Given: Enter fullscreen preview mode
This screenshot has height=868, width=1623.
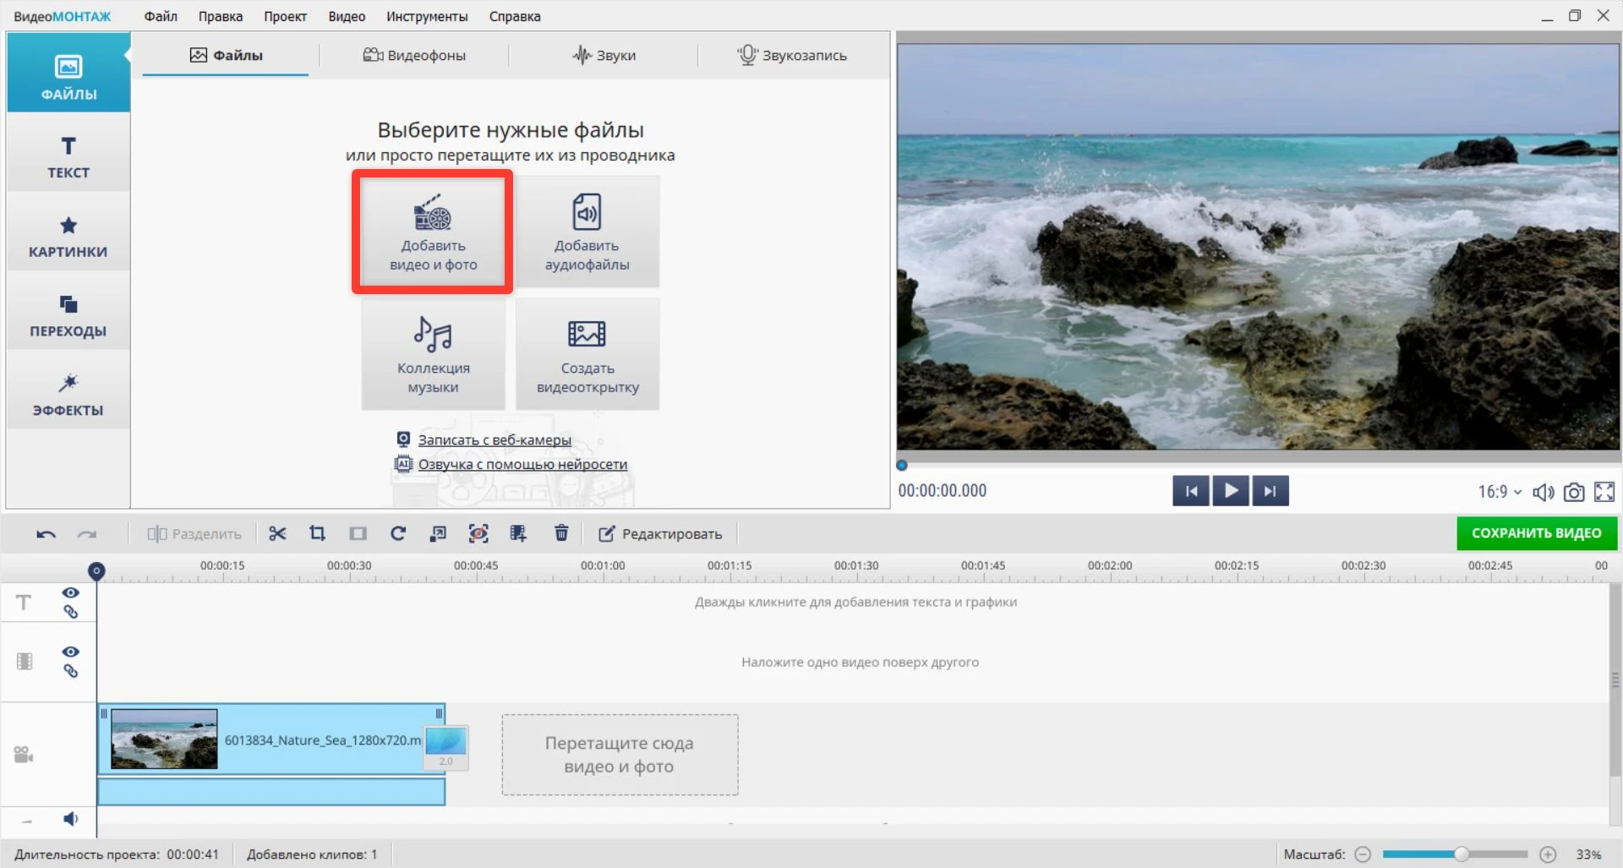Looking at the screenshot, I should (x=1604, y=492).
